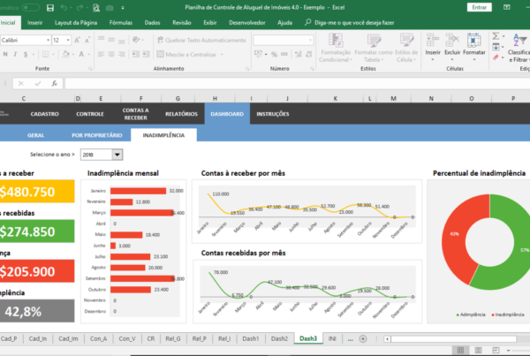Apply fill color bucket
Screen dimensions: 530x356
tap(66, 54)
